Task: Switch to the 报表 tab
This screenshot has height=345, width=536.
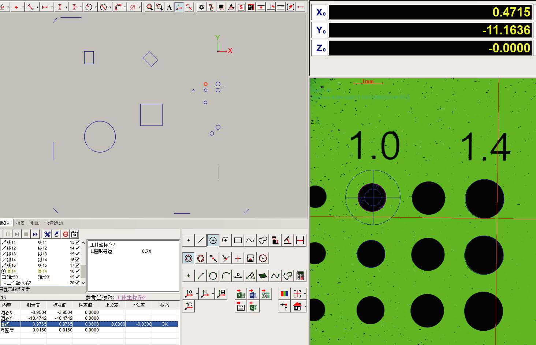Action: coord(21,223)
